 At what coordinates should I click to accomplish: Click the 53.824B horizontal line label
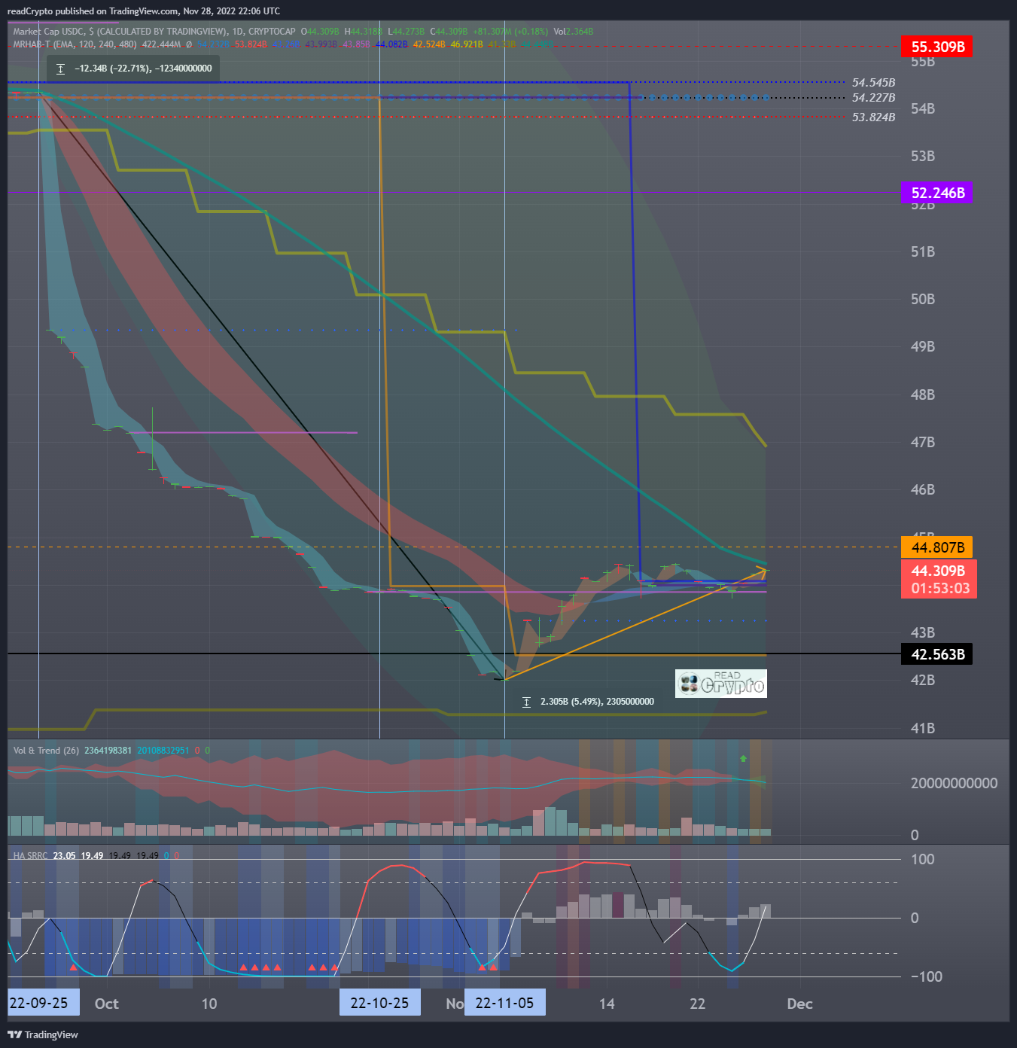tap(873, 117)
